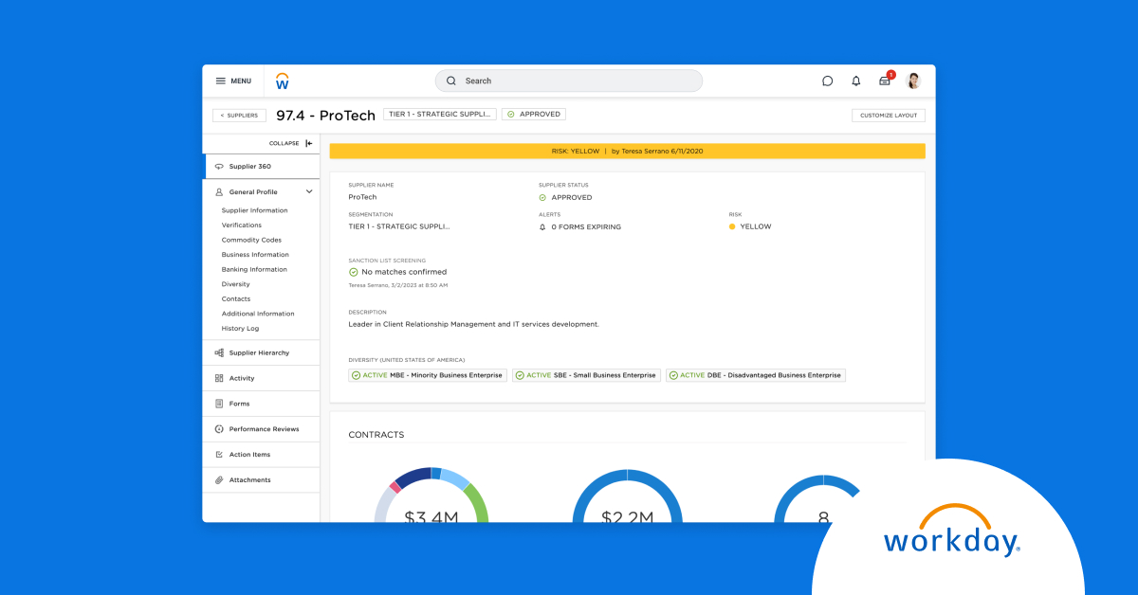Open the inbox icon with red badge
The image size is (1138, 595).
pos(885,81)
